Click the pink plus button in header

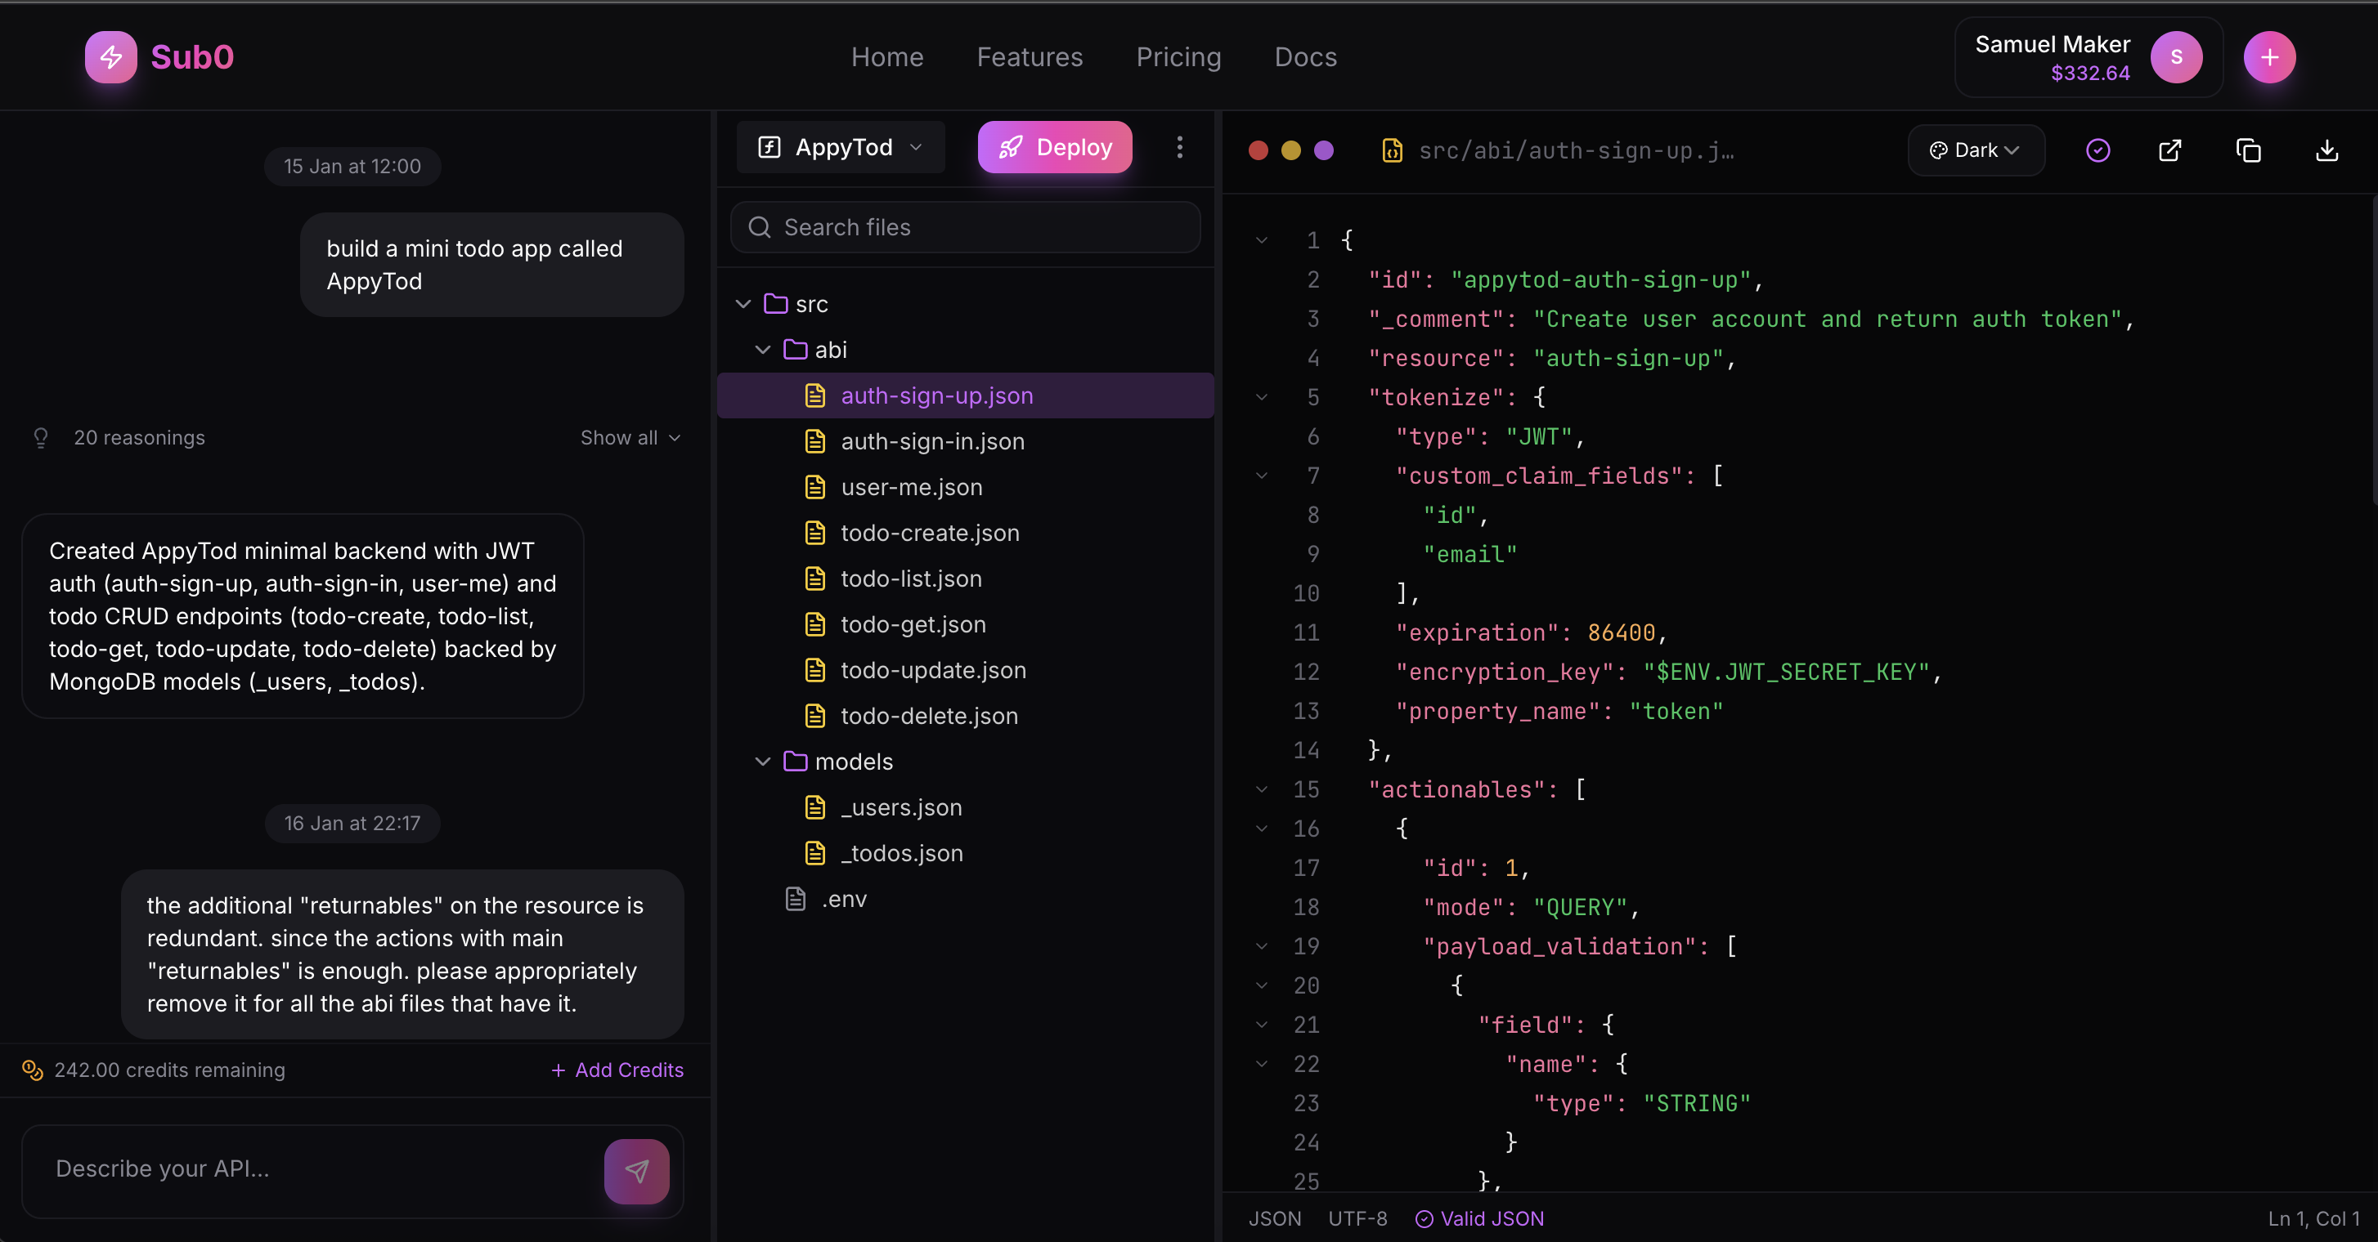2269,57
